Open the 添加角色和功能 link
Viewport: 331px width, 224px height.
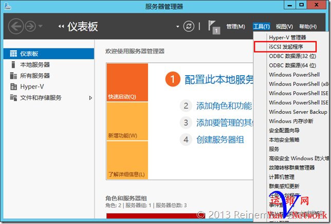pos(224,106)
